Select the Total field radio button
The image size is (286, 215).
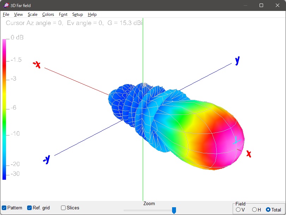pos(268,210)
